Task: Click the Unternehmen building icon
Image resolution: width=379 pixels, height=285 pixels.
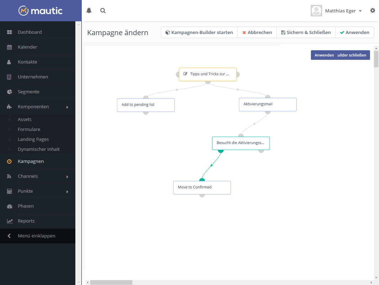Action: (x=10, y=77)
